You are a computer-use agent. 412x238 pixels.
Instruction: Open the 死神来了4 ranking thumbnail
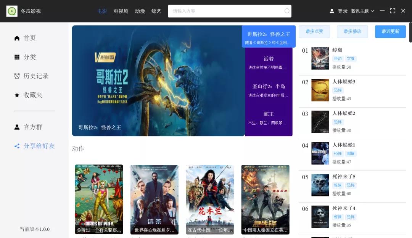coord(320,217)
